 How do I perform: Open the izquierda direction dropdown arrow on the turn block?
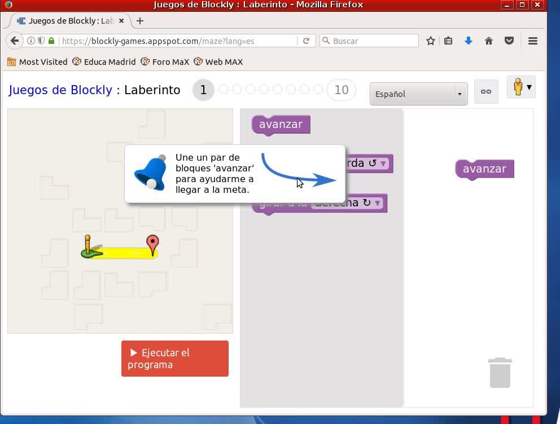click(383, 164)
